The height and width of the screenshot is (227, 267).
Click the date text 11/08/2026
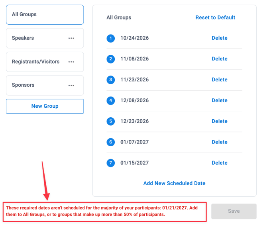135,59
